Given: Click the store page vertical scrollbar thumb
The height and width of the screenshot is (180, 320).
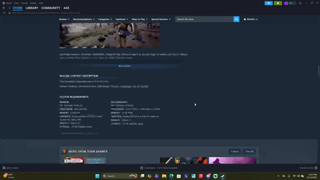Looking at the screenshot, I should pyautogui.click(x=318, y=71).
